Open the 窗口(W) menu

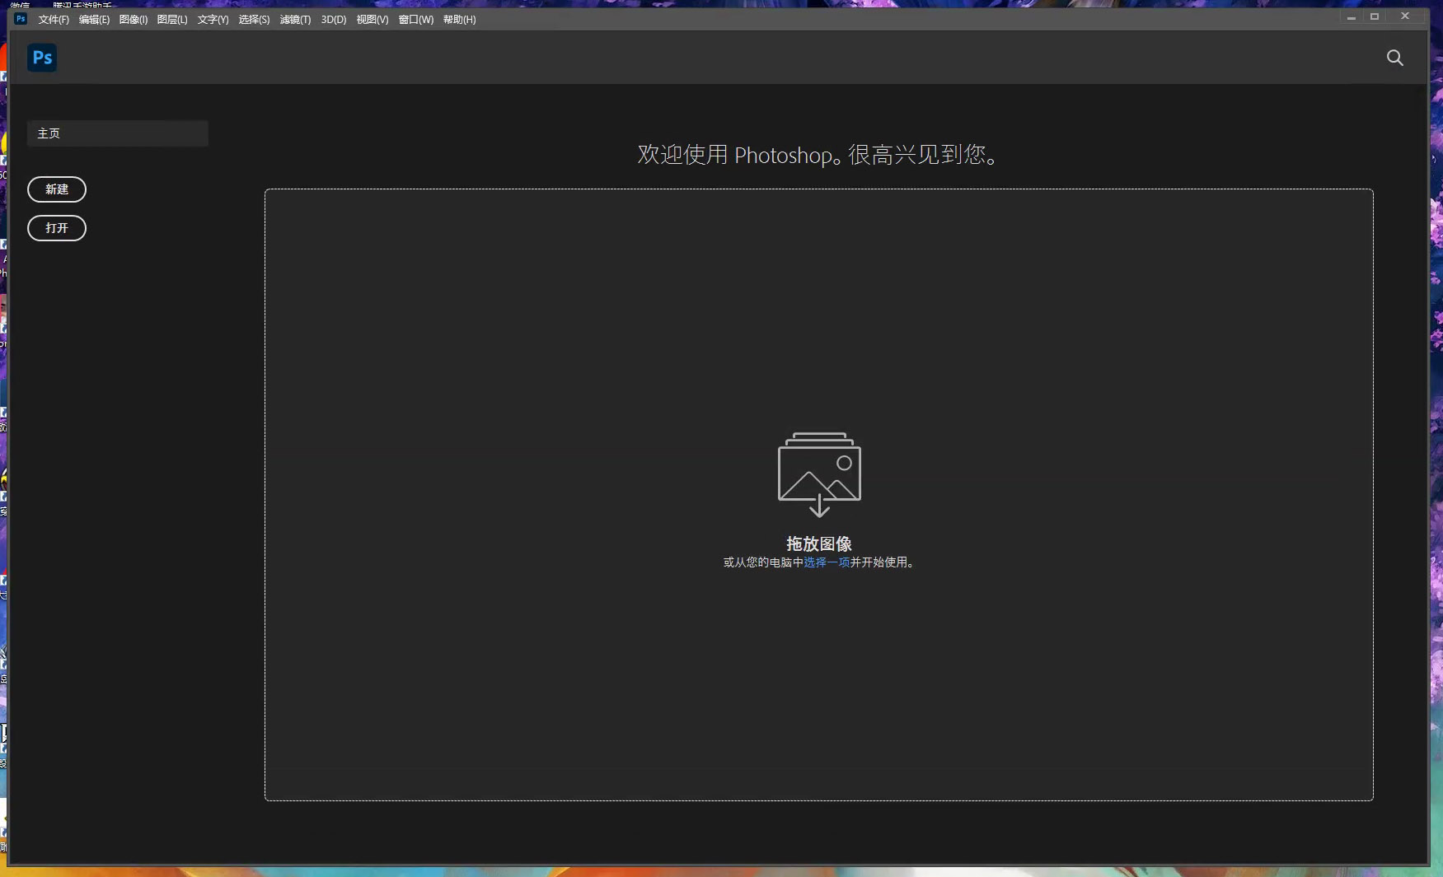pos(415,20)
